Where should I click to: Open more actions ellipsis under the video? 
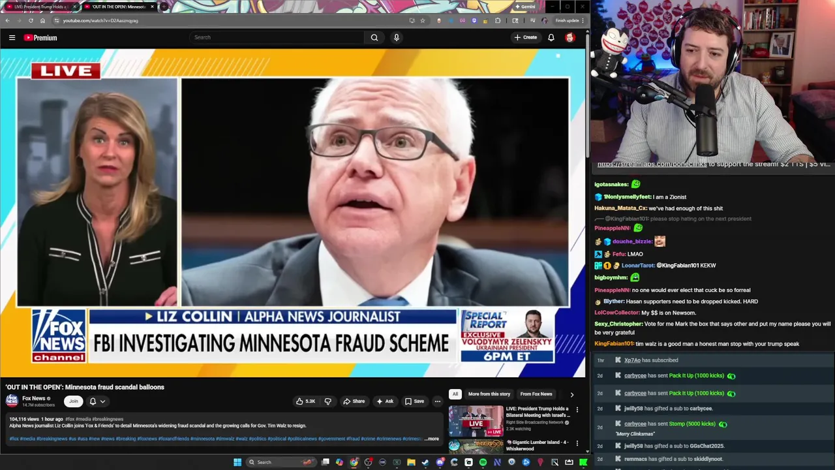[438, 401]
